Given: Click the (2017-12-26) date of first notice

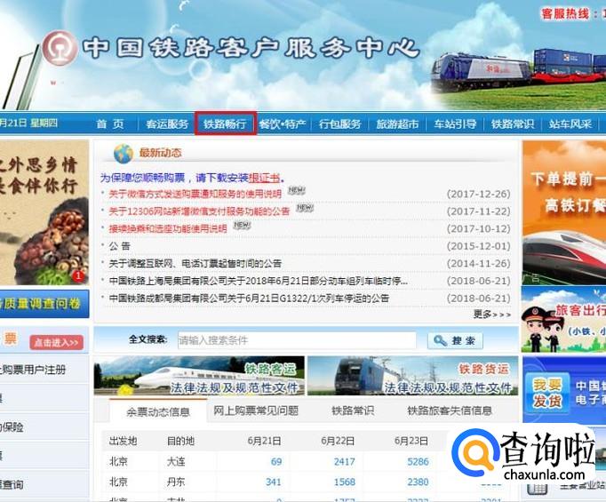Looking at the screenshot, I should click(x=478, y=194).
